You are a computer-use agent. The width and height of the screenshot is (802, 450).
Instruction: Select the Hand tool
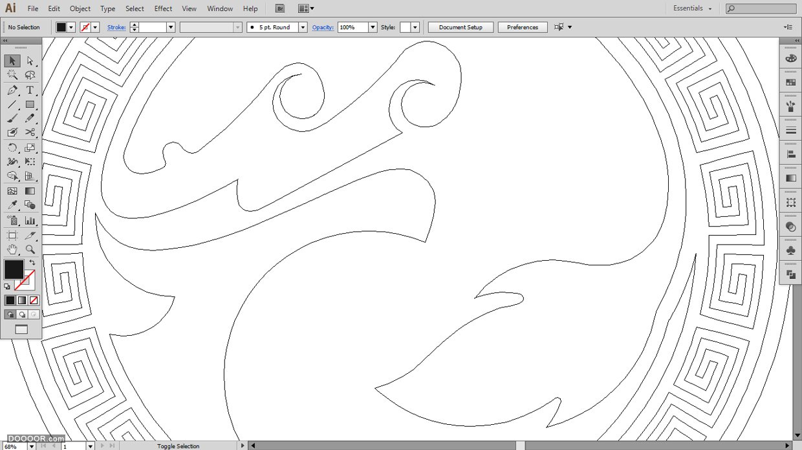coord(12,249)
